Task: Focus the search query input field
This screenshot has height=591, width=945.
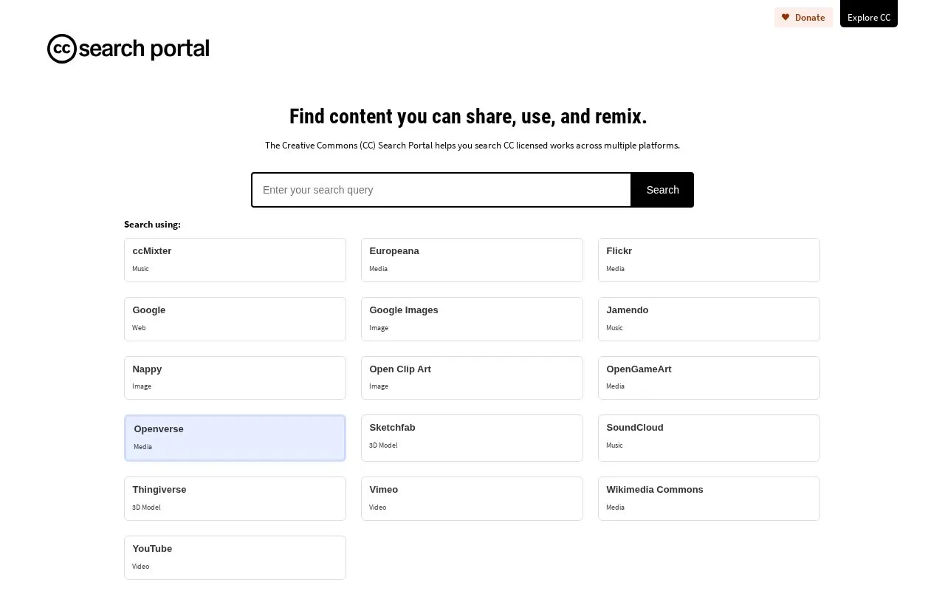Action: [441, 190]
